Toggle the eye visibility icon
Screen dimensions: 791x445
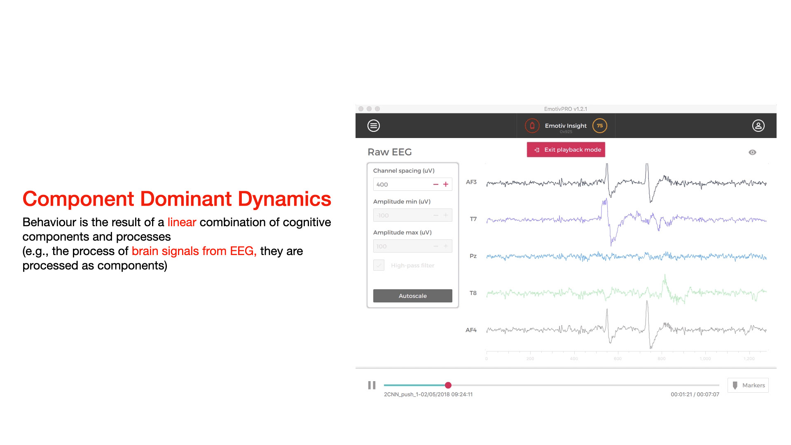click(752, 152)
